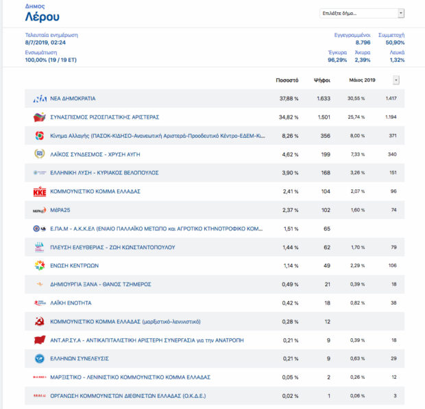This screenshot has height=409, width=425.
Task: Click the Λευκά value 1,32%
Action: (397, 60)
